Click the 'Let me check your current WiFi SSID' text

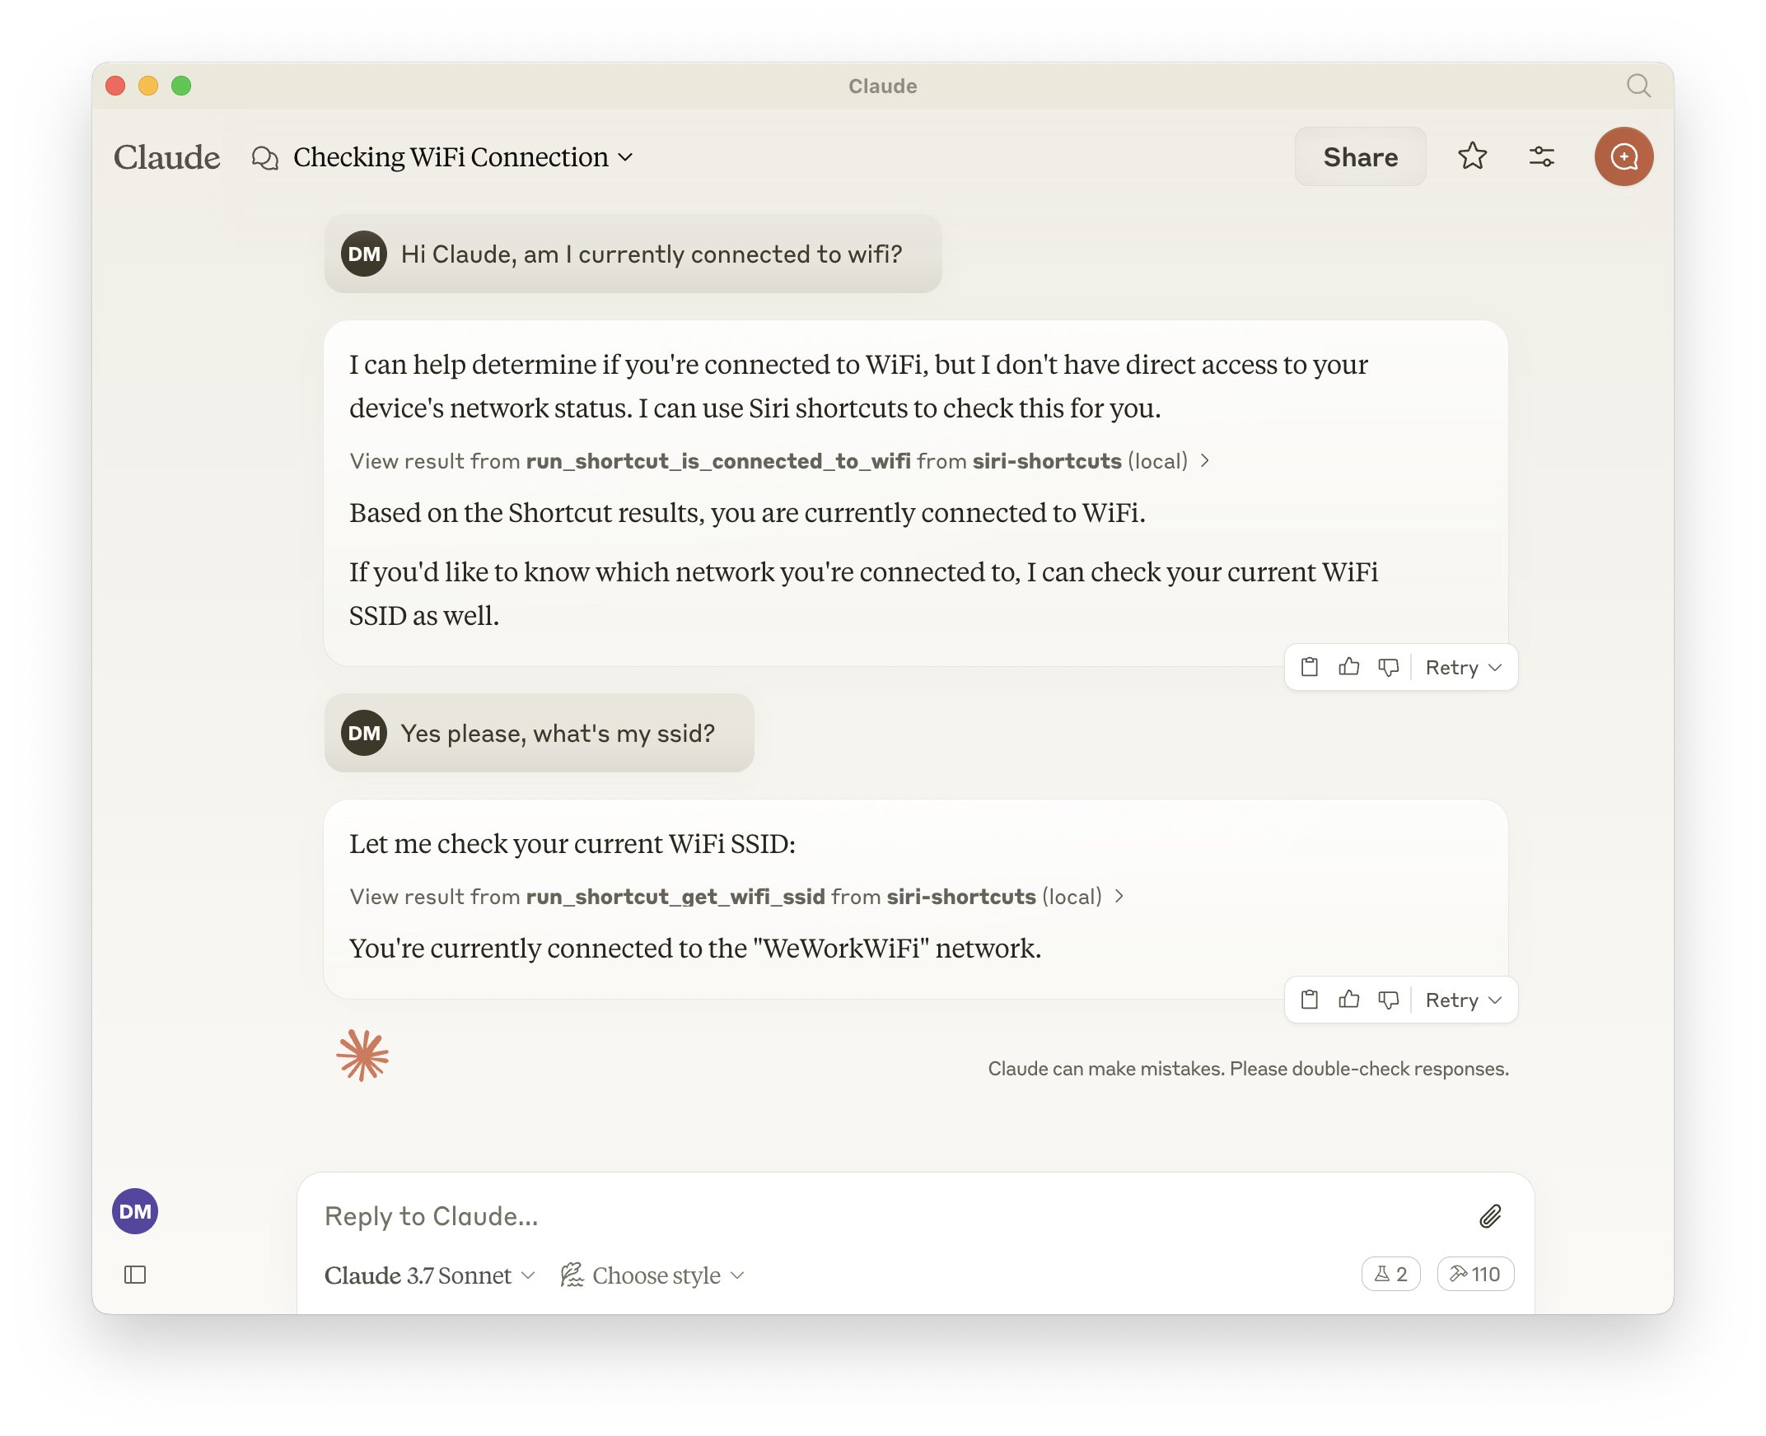[572, 844]
